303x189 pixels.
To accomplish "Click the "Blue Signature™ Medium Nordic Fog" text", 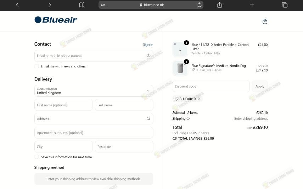I will [x=219, y=66].
